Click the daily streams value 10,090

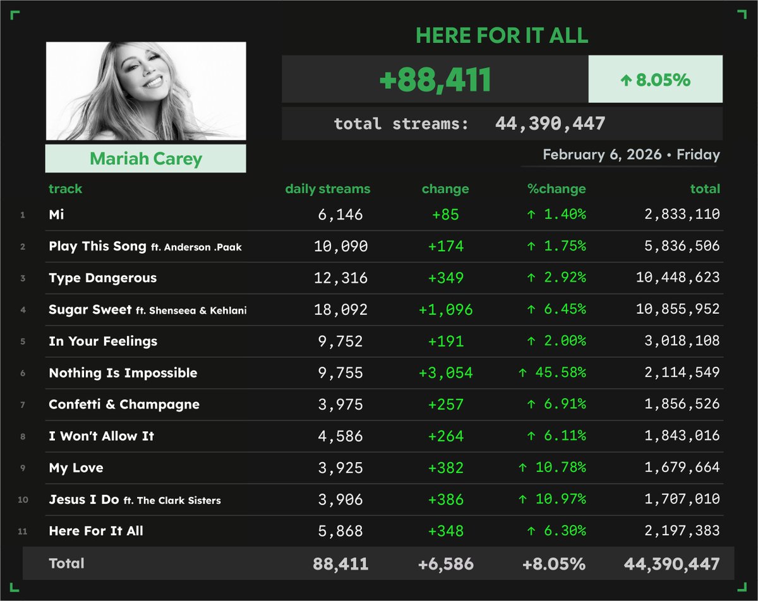coord(341,246)
